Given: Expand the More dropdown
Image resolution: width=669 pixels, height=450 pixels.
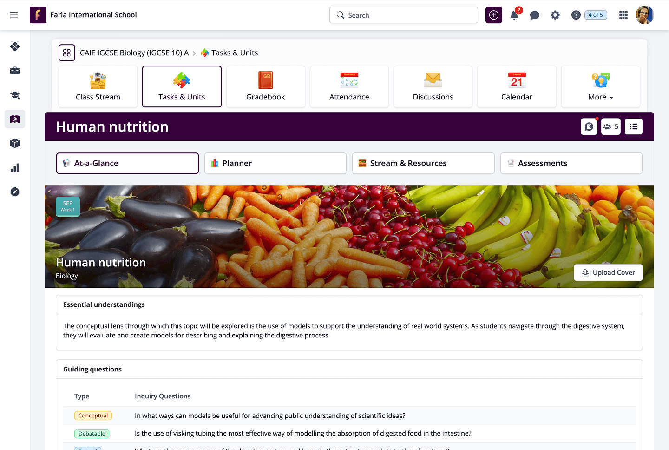Looking at the screenshot, I should click(x=601, y=86).
